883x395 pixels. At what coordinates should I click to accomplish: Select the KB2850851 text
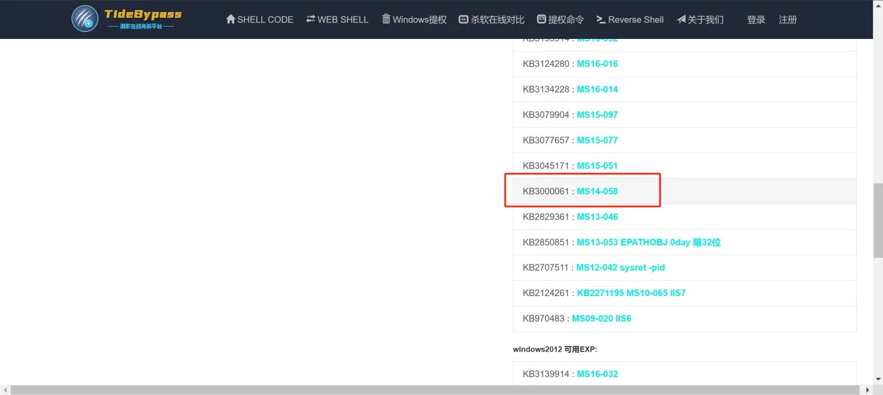tap(546, 242)
